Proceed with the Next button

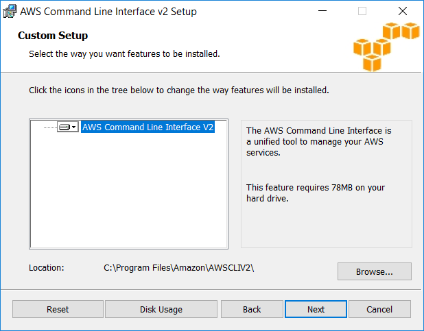click(x=316, y=309)
